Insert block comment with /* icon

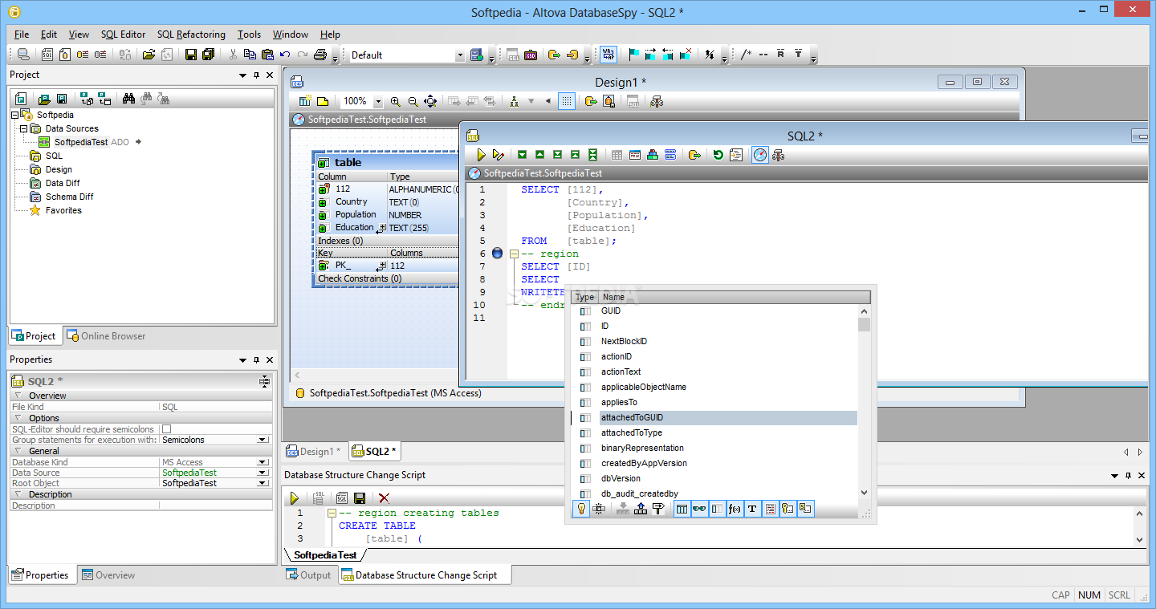(x=747, y=55)
